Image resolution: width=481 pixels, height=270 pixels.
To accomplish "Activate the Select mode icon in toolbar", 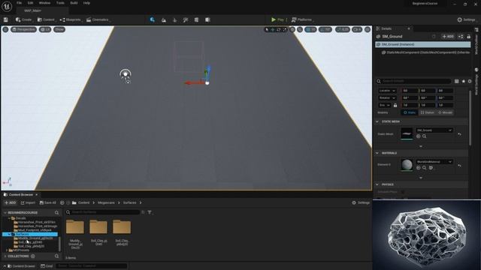I will coord(153,19).
